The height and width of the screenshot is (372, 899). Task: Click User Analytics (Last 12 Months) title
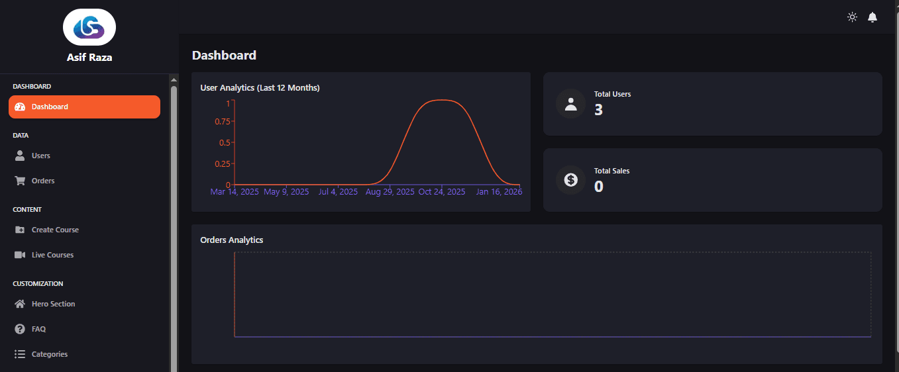tap(260, 87)
